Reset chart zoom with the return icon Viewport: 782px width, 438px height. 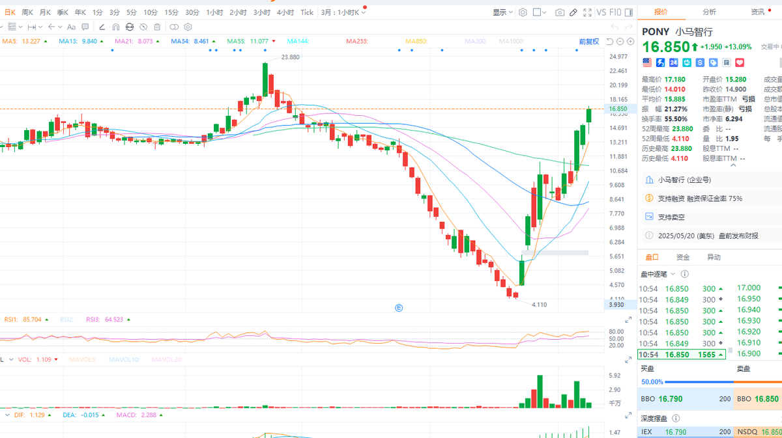coord(609,42)
